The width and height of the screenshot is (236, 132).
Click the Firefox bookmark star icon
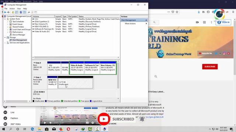tap(177, 12)
